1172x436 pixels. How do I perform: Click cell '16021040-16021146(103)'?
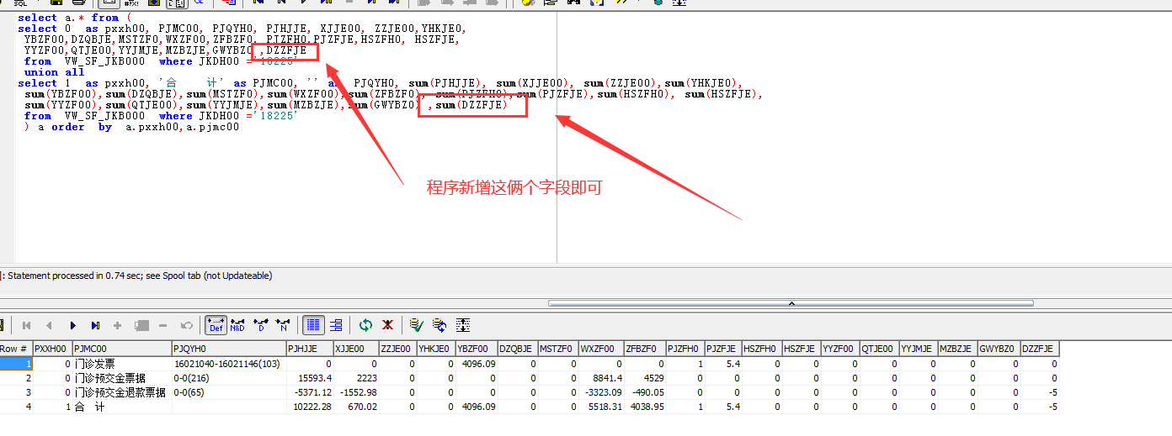[x=229, y=364]
